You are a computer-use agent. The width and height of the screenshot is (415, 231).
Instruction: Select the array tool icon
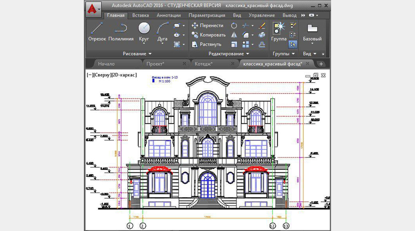[x=246, y=44]
